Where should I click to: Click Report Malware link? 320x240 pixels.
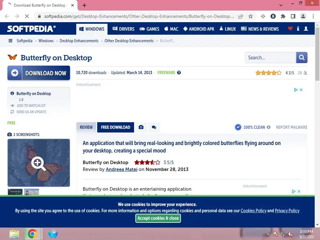(292, 127)
